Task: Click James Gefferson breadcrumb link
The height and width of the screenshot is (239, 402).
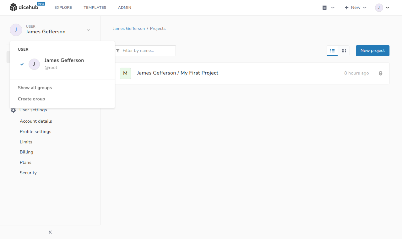Action: [x=129, y=29]
